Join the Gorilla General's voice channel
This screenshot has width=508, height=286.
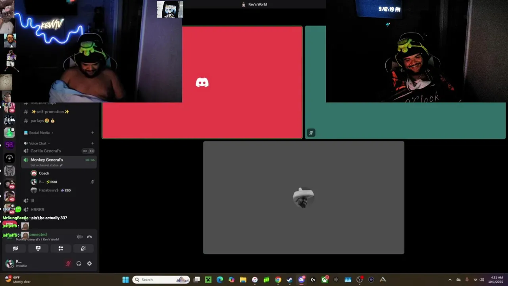click(x=59, y=151)
